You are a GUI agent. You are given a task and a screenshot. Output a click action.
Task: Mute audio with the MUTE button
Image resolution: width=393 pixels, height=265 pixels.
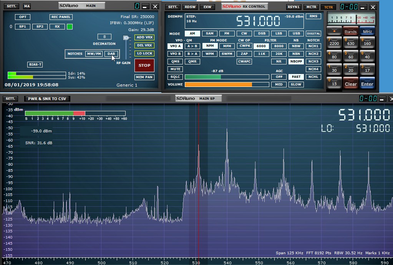tap(175, 69)
